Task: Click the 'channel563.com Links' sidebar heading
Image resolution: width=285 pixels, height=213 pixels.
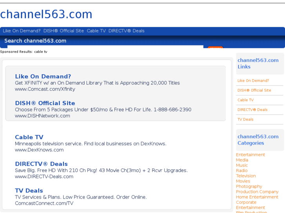Action: 258,63
